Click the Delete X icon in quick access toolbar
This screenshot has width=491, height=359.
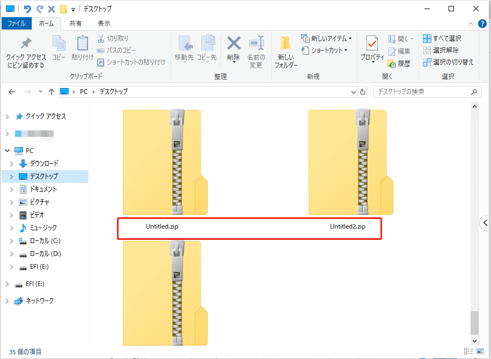[52, 9]
